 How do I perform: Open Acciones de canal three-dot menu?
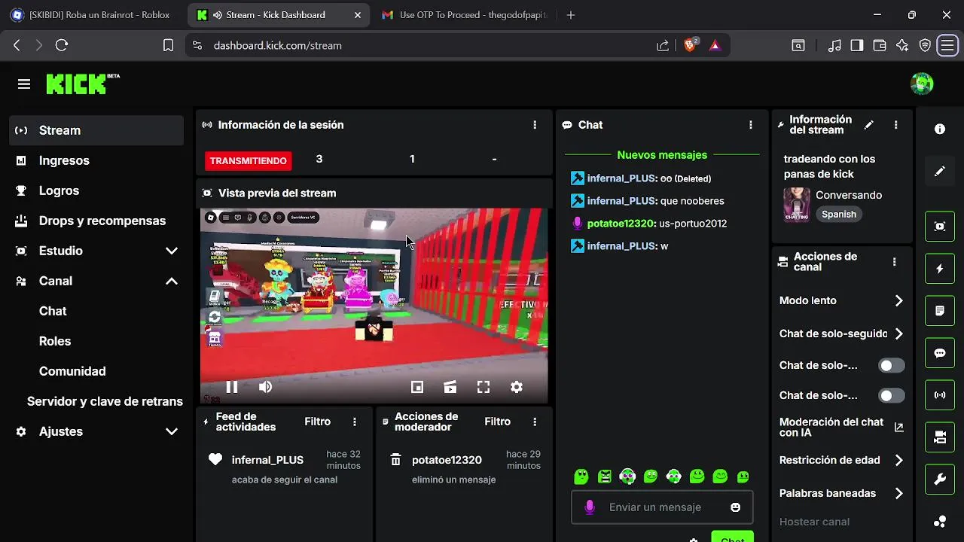tap(894, 262)
